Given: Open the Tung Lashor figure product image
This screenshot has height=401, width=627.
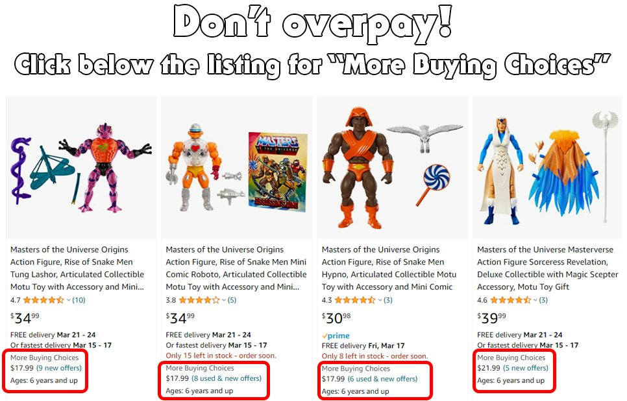Looking at the screenshot, I should 81,168.
